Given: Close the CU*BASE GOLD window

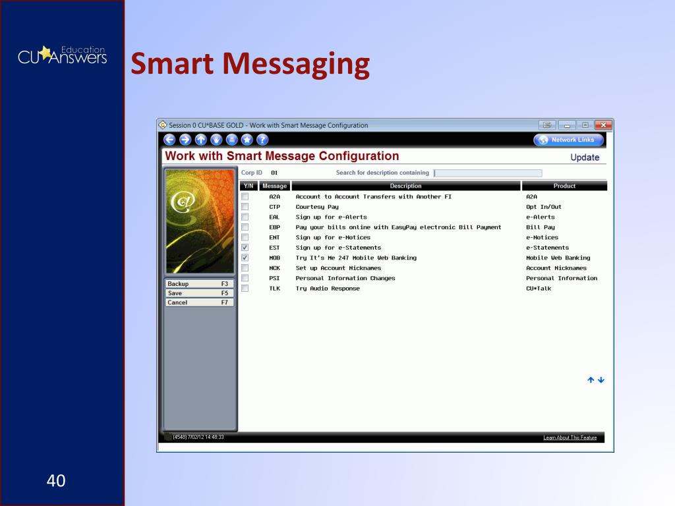Looking at the screenshot, I should click(x=604, y=125).
